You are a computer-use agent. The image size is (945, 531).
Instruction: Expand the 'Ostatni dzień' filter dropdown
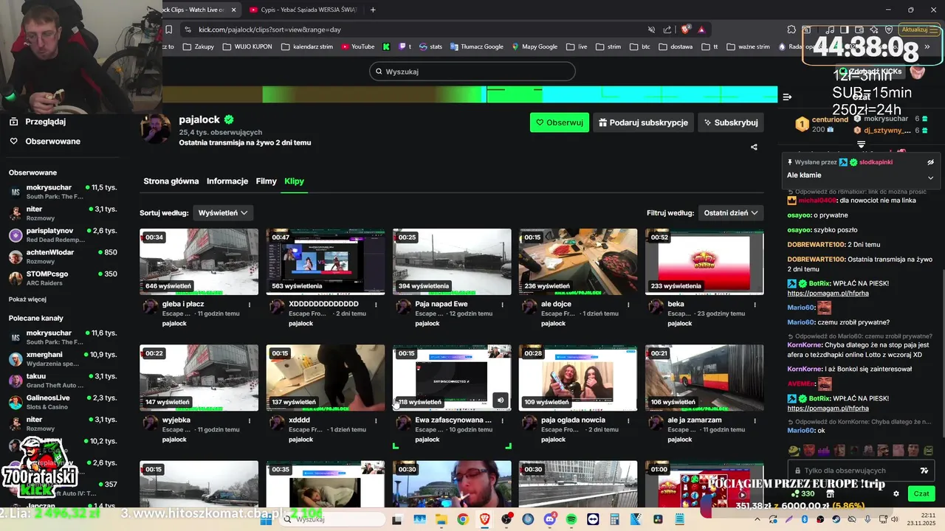coord(731,212)
